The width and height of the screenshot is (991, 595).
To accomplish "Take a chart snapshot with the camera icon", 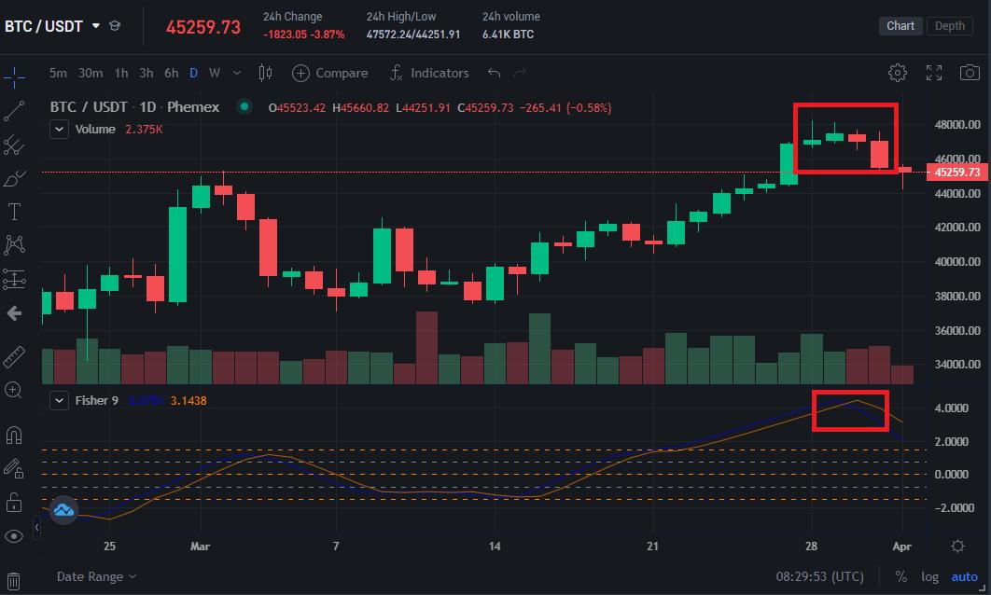I will 970,72.
